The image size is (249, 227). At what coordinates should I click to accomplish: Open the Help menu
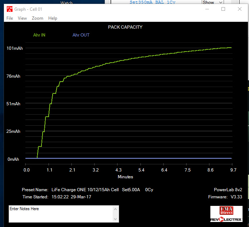click(x=53, y=18)
